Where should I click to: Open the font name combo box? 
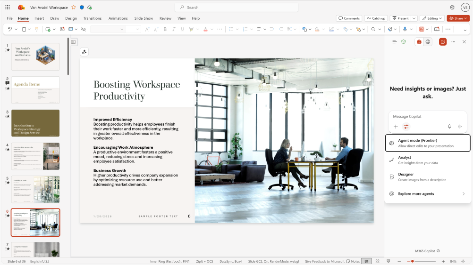(x=108, y=29)
